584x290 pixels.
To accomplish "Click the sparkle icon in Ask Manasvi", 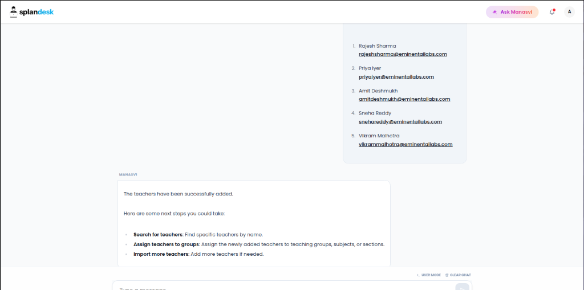I will [494, 12].
